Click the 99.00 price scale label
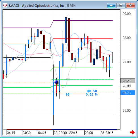138x138 pixels. pyautogui.click(x=127, y=14)
